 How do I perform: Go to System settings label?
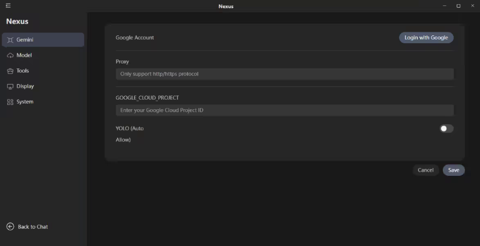click(x=25, y=101)
